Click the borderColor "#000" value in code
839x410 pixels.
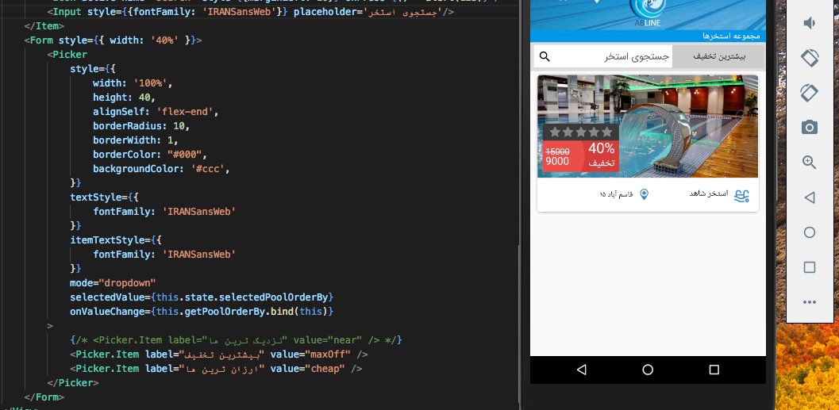click(x=185, y=155)
